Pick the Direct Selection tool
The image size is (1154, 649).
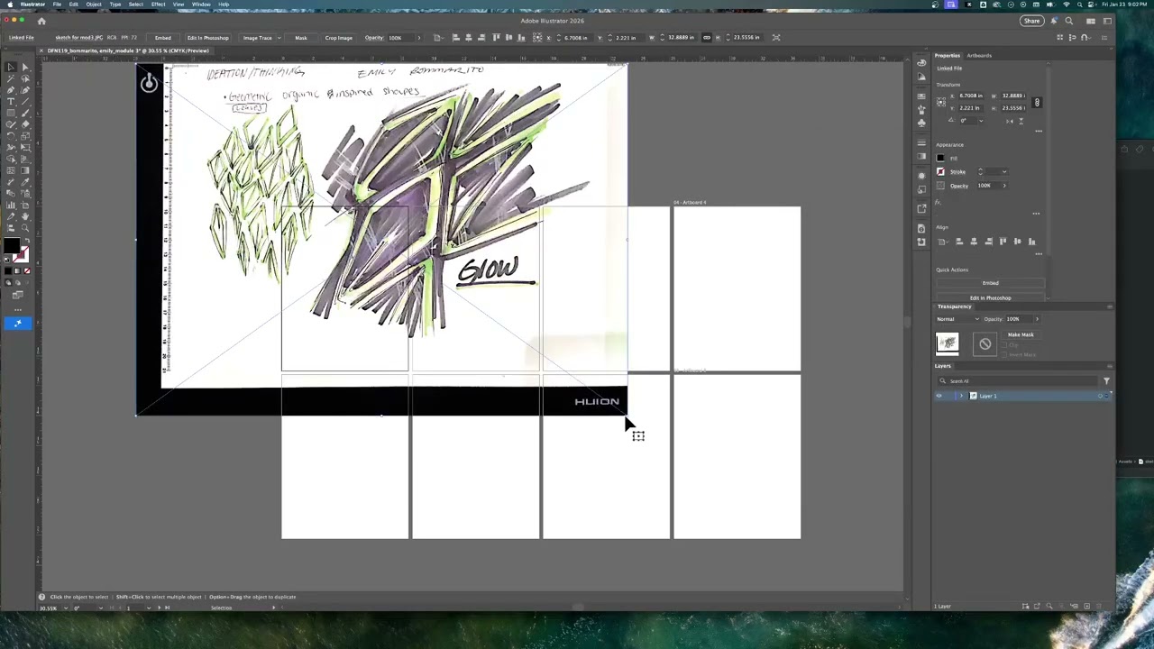point(24,68)
